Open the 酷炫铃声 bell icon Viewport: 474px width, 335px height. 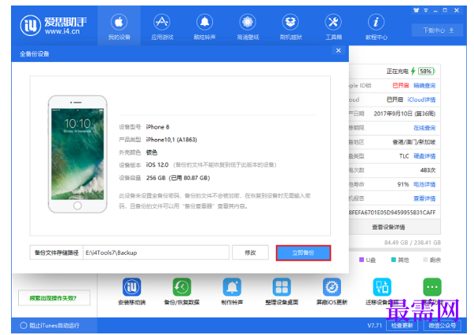204,22
